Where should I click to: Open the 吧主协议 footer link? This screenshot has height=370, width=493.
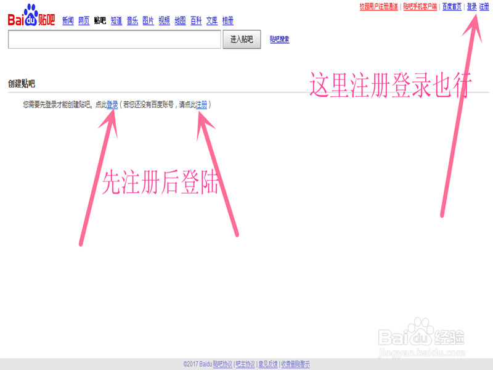click(245, 364)
